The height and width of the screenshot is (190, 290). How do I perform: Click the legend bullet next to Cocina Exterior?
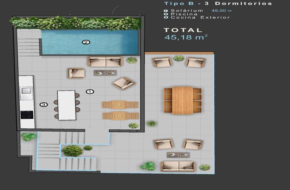pos(166,17)
